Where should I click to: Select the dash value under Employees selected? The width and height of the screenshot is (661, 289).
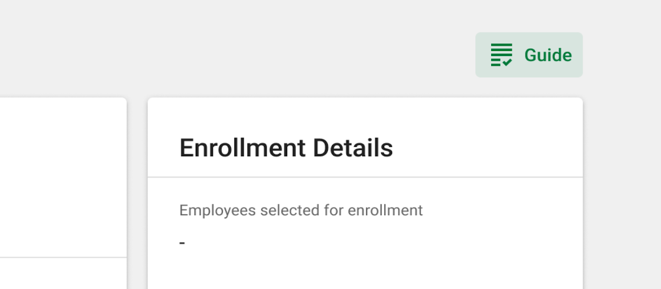pyautogui.click(x=182, y=243)
